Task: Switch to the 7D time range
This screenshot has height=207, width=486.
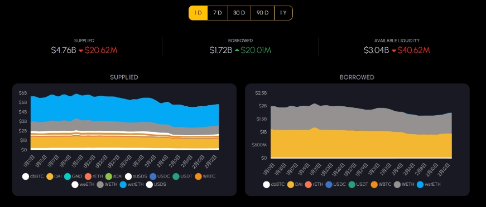Action: pyautogui.click(x=217, y=13)
